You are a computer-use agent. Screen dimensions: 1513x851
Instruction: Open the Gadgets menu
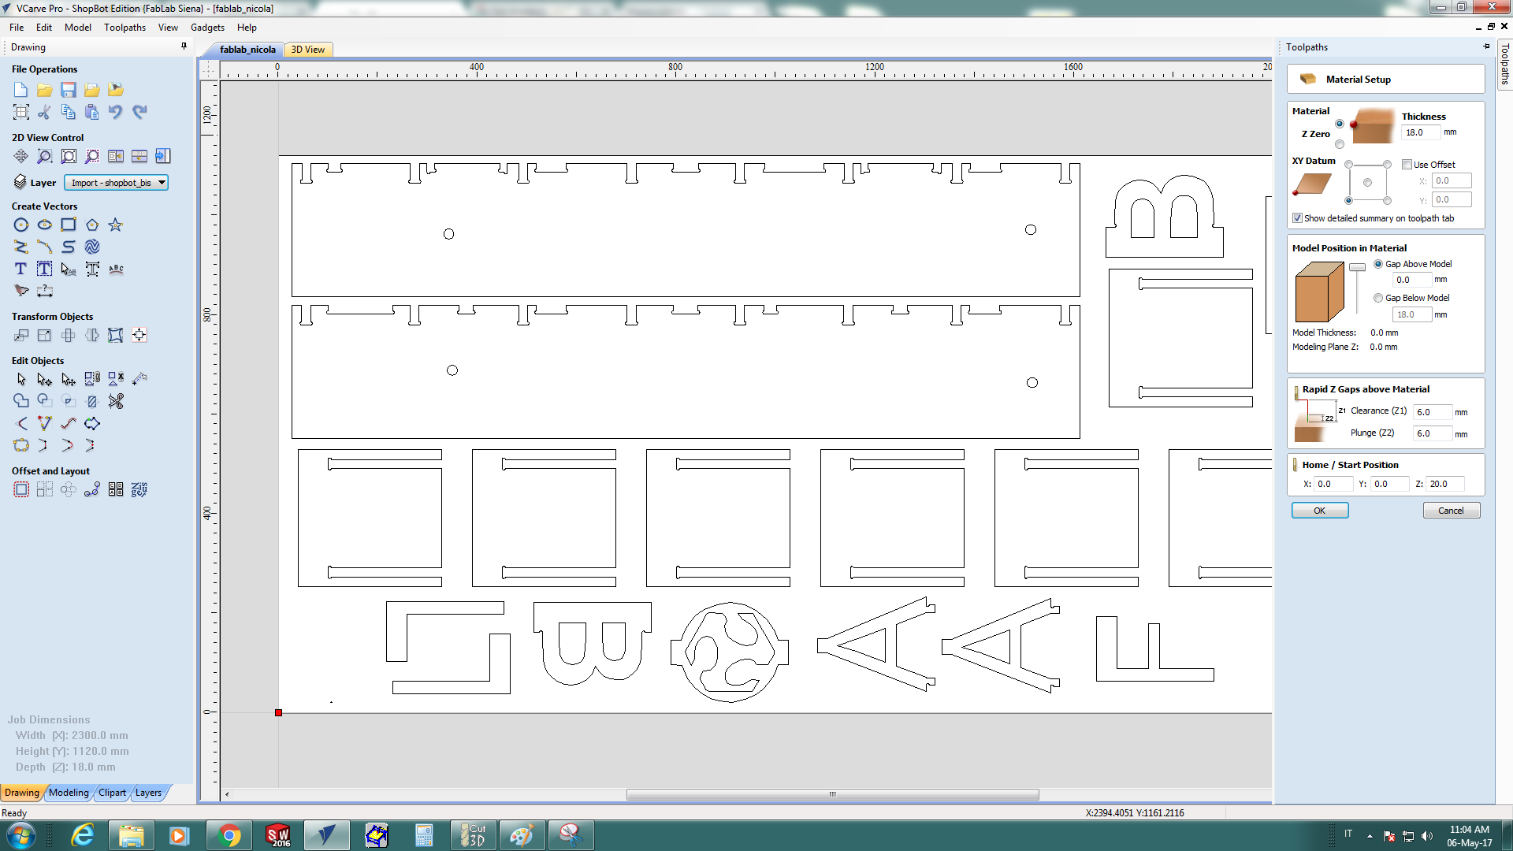coord(207,28)
